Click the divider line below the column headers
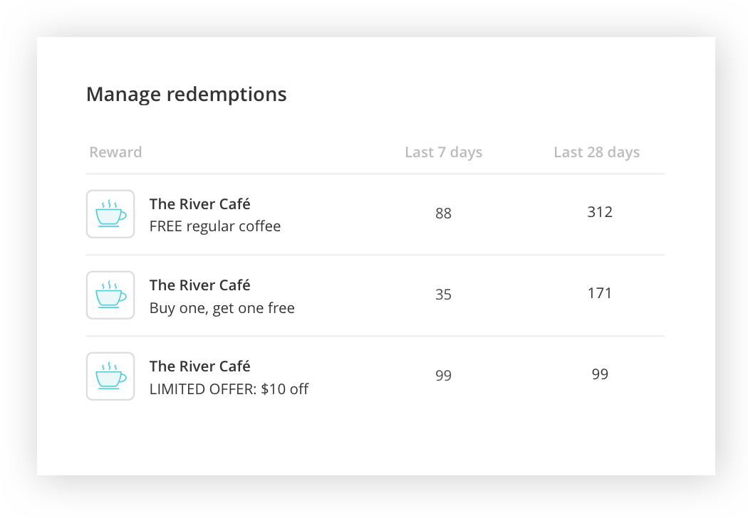The height and width of the screenshot is (518, 748). click(375, 174)
